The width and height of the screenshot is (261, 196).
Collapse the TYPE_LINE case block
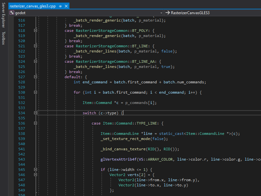35,123
